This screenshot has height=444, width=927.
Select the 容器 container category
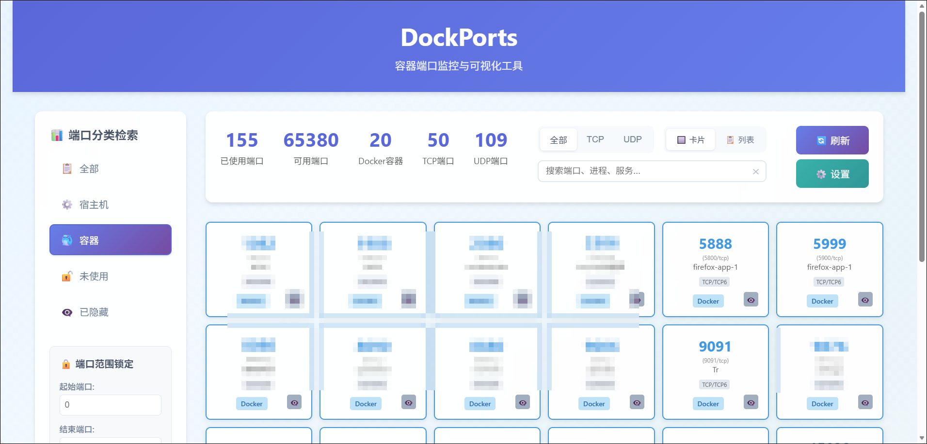click(110, 240)
